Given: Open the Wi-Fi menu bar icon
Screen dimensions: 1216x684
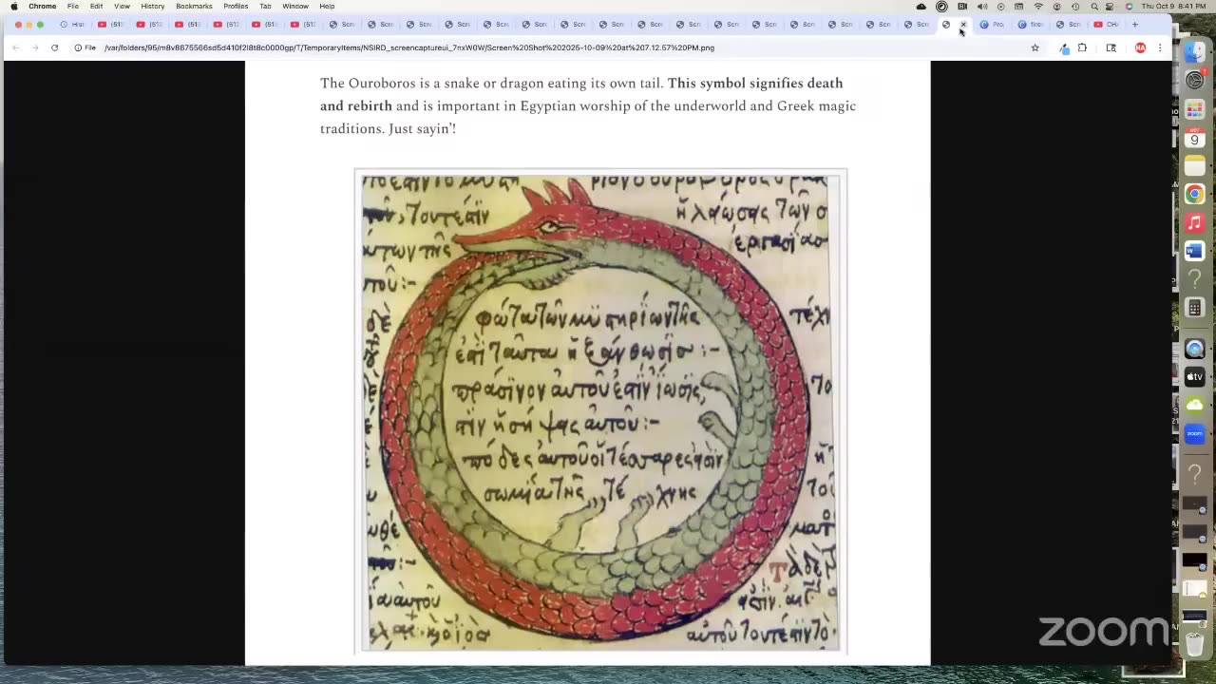Looking at the screenshot, I should pyautogui.click(x=1038, y=6).
